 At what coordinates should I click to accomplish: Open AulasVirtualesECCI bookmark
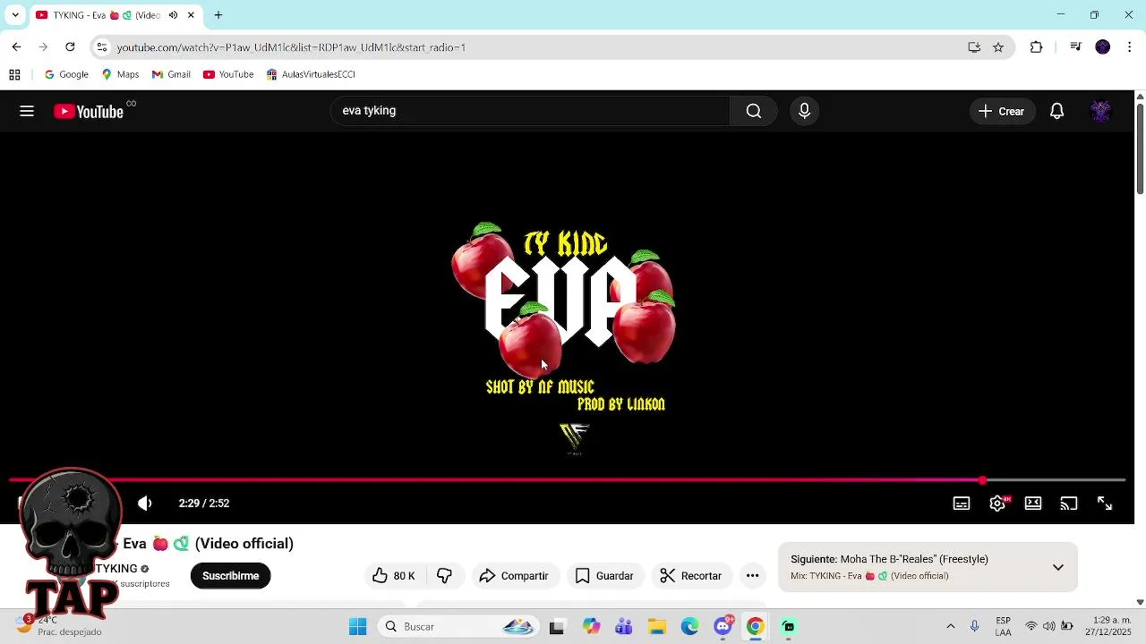pyautogui.click(x=311, y=74)
